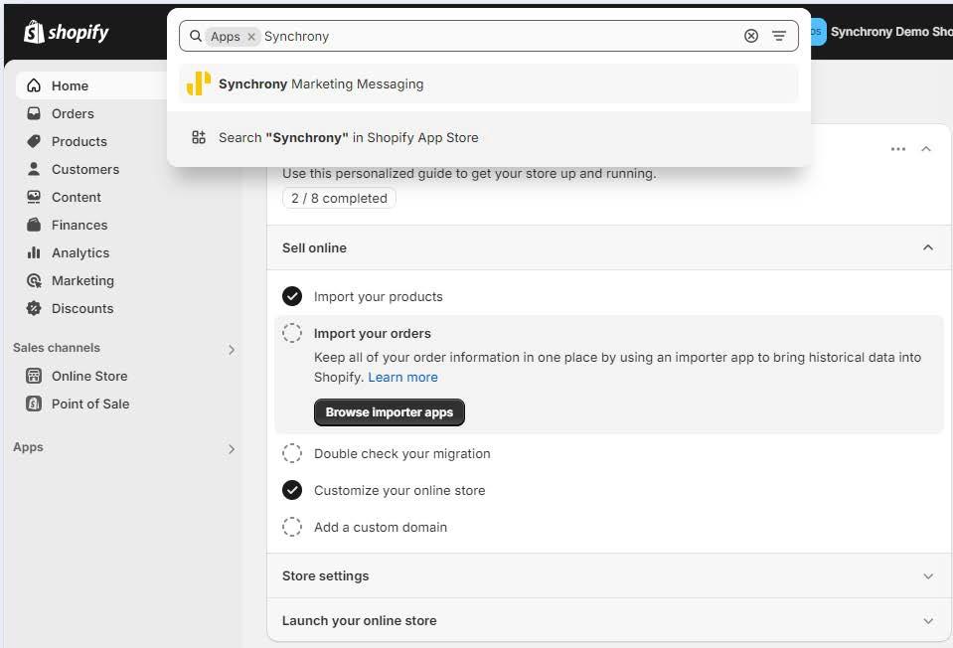The height and width of the screenshot is (648, 953).
Task: Click the Analytics bar chart icon
Action: 34,252
